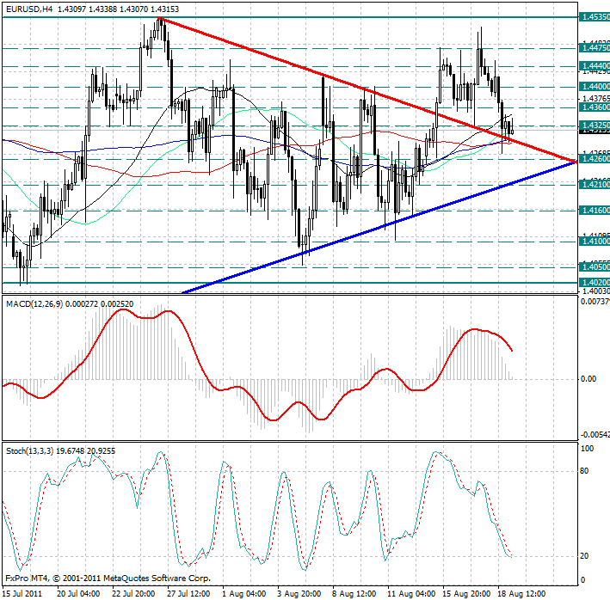Click the 27 Jul 12:00 time axis label
The image size is (610, 600).
coord(189,593)
